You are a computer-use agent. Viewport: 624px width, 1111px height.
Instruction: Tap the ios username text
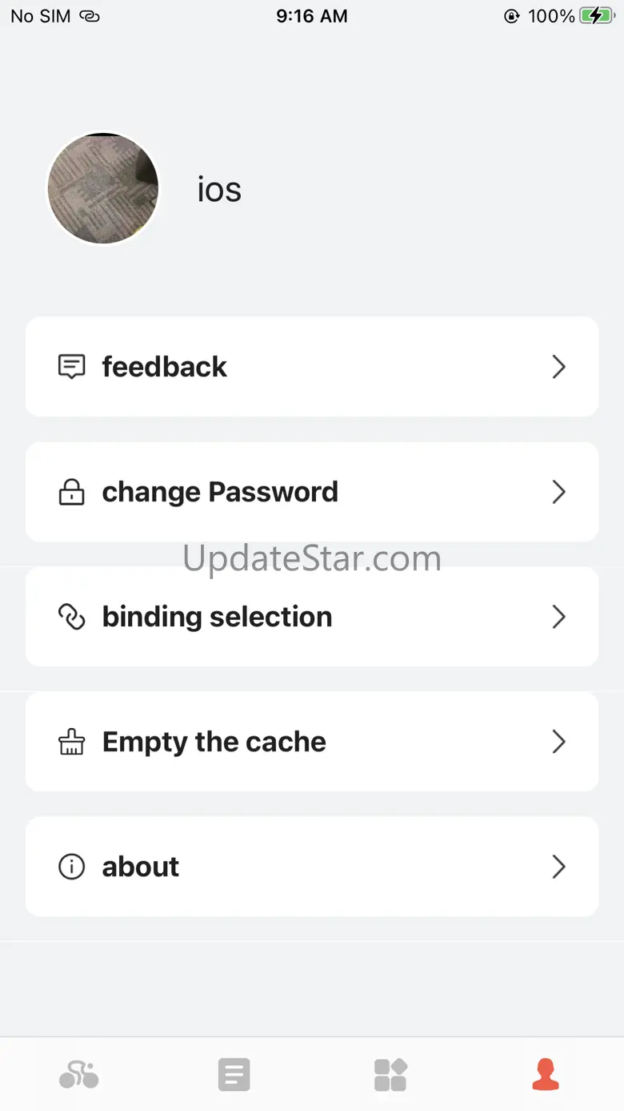(219, 190)
